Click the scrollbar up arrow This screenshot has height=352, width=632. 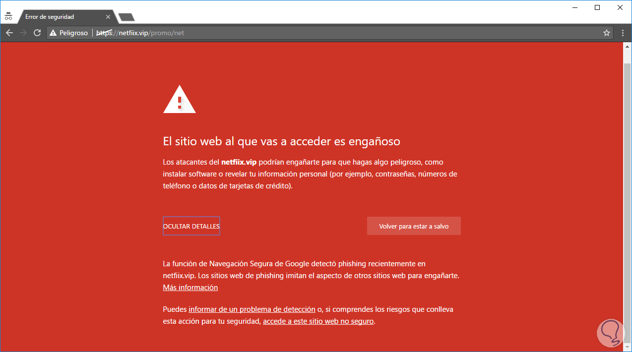tap(627, 46)
